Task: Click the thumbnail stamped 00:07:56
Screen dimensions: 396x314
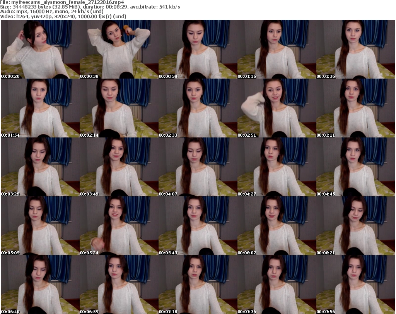Action: point(356,285)
